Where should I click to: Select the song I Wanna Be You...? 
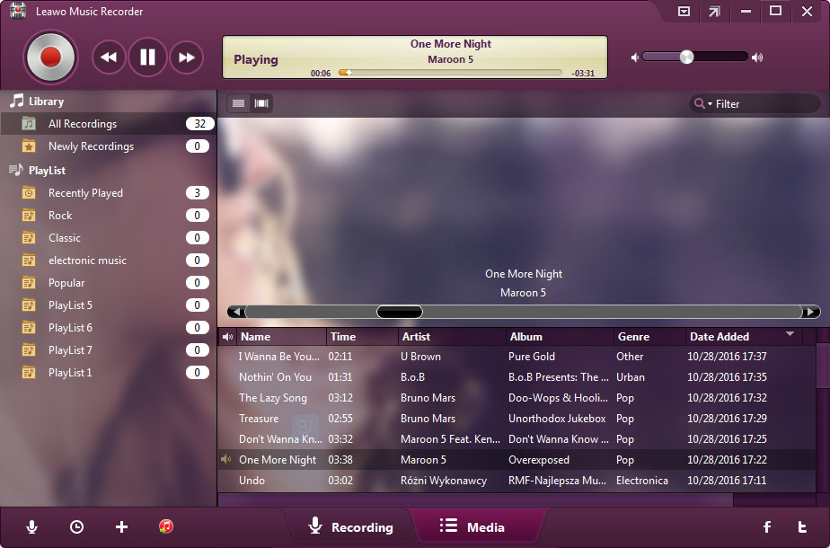(517, 357)
